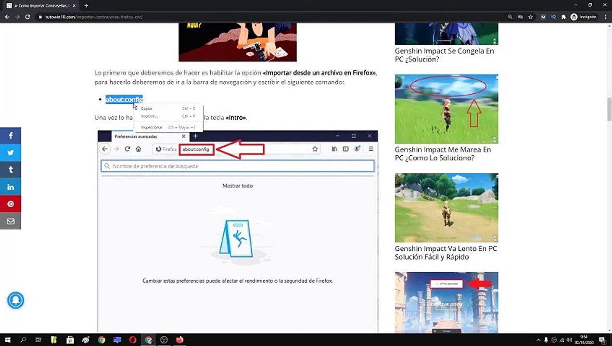
Task: Choose Imprimir in the context menu
Action: [x=168, y=116]
